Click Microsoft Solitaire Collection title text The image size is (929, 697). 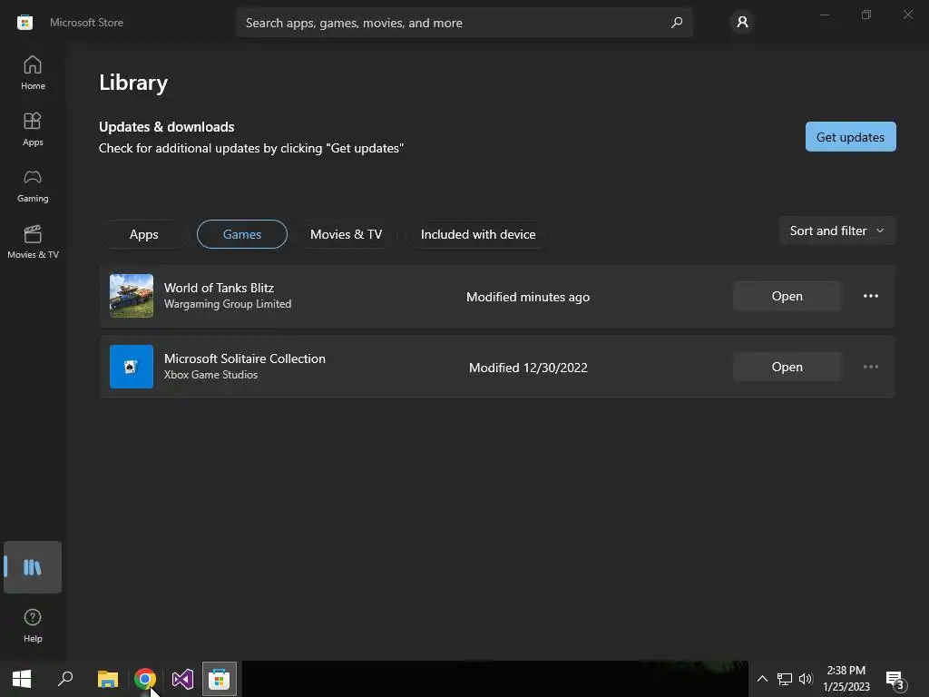(245, 358)
